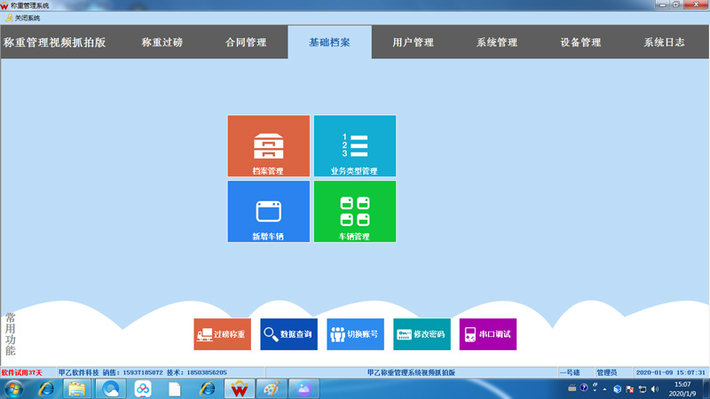
Task: Select the 基础档案 tab
Action: click(x=329, y=43)
